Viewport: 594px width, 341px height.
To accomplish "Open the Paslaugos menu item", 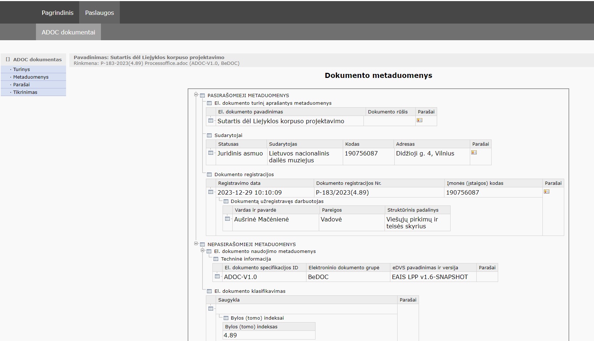I will point(99,13).
